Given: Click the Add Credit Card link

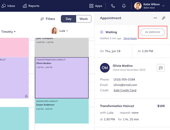Looking at the screenshot, I should click(x=125, y=90).
